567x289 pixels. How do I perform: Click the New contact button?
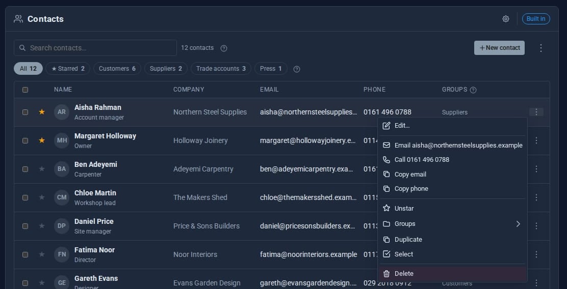(x=499, y=48)
